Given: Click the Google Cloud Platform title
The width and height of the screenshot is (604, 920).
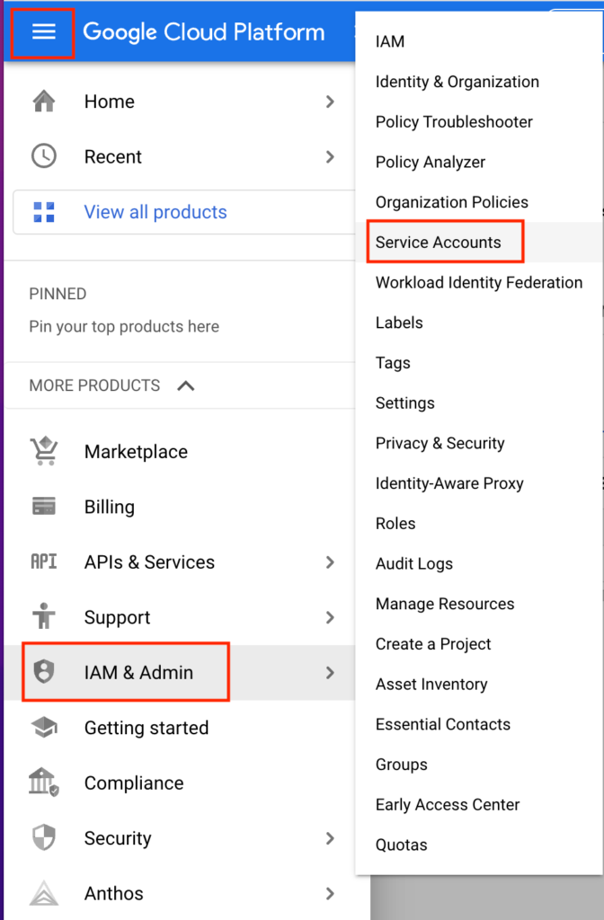Looking at the screenshot, I should [x=204, y=31].
